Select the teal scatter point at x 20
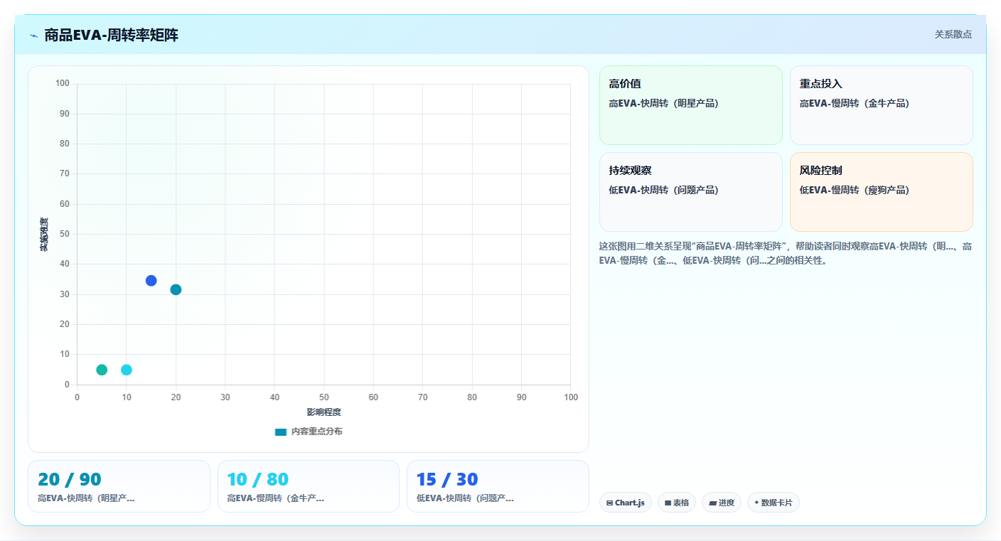 click(x=176, y=289)
